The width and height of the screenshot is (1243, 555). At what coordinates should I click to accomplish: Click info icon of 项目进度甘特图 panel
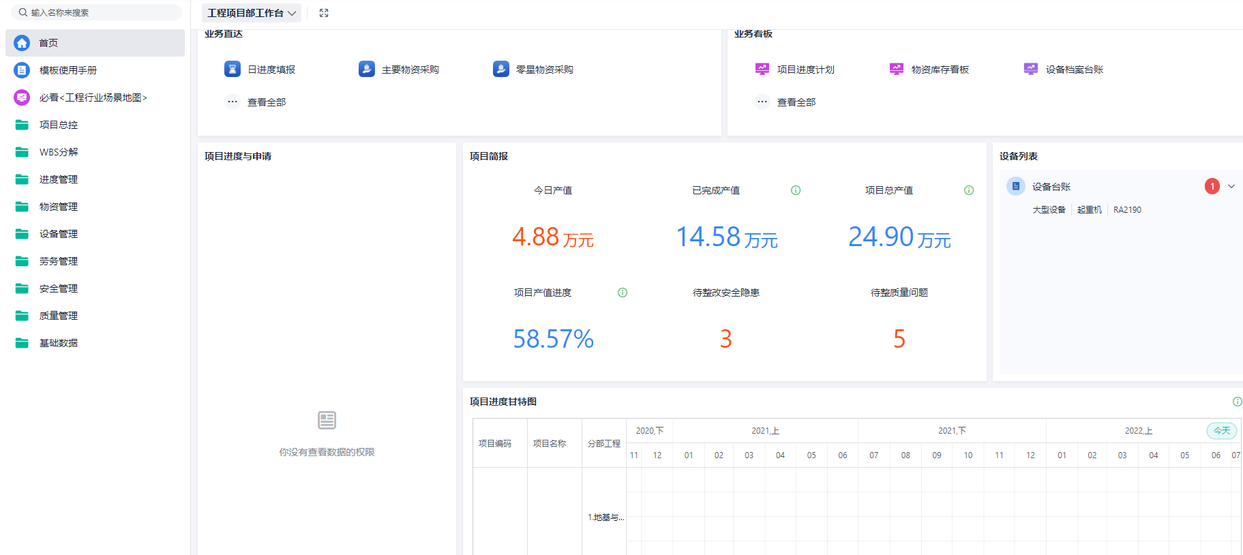click(1238, 402)
